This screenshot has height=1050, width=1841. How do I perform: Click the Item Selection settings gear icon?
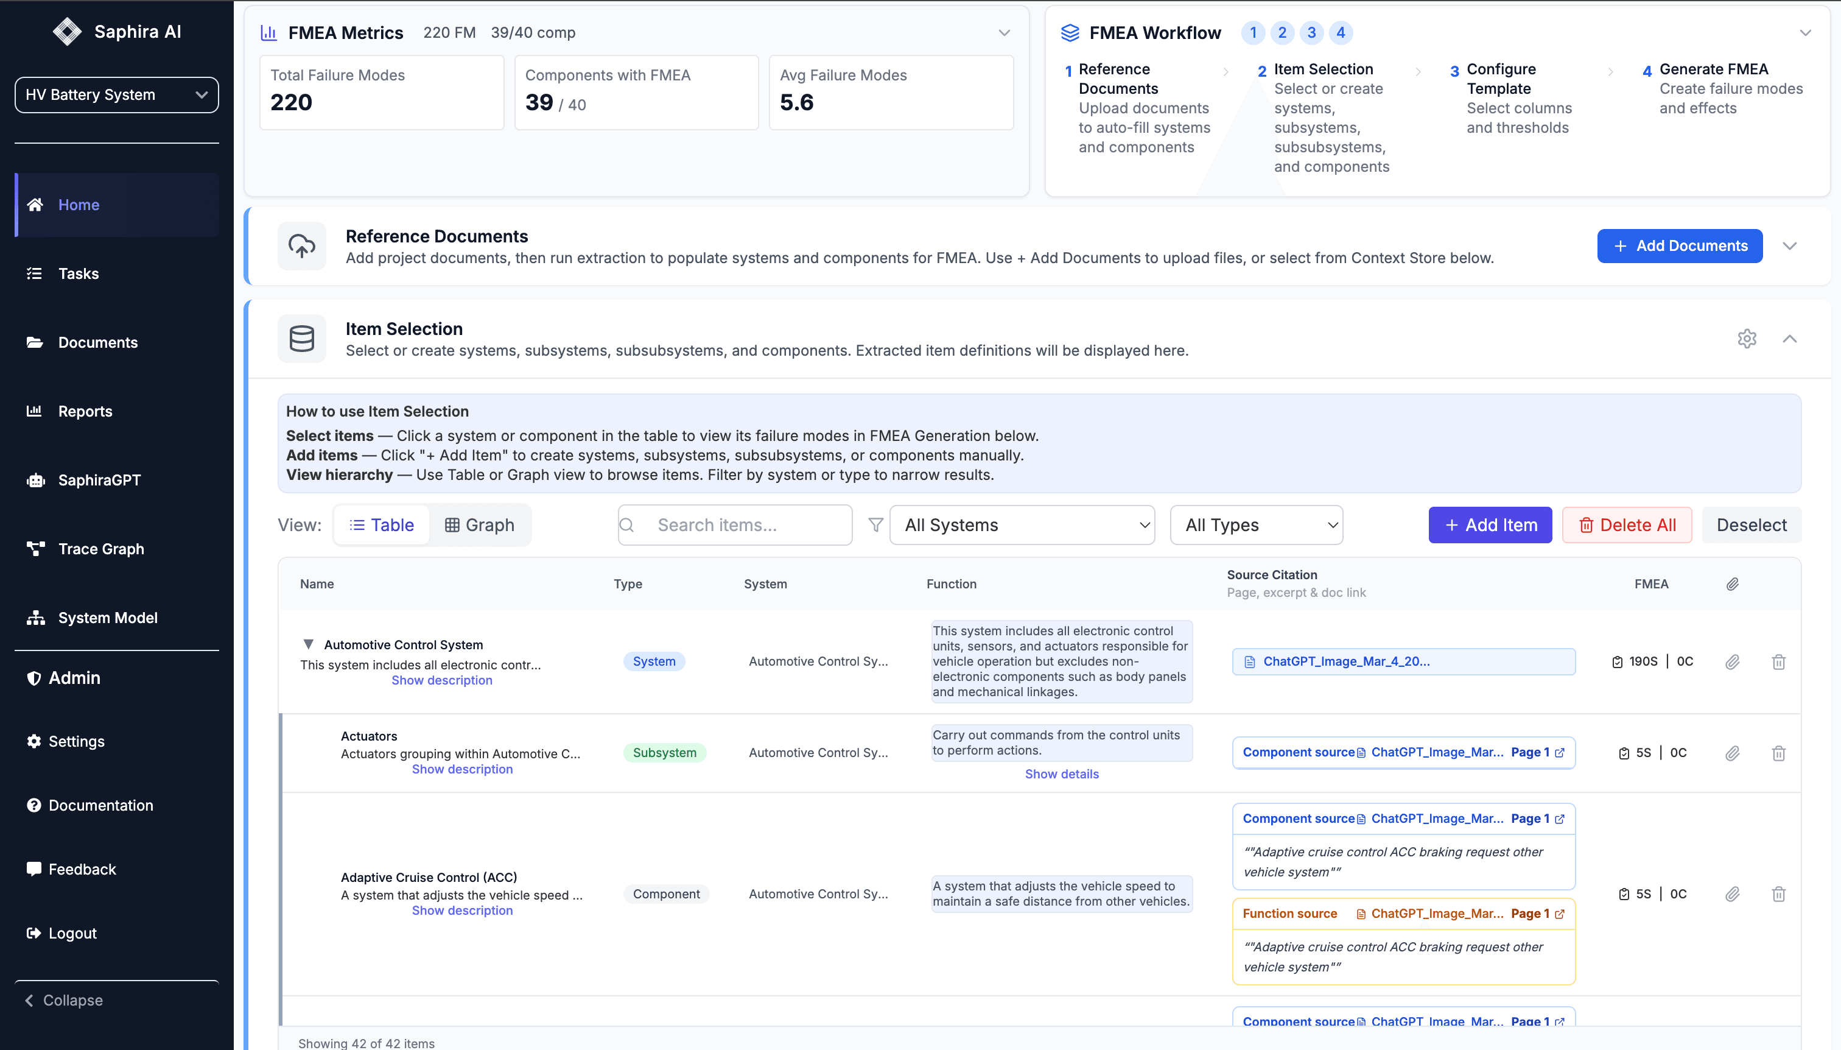(1746, 338)
